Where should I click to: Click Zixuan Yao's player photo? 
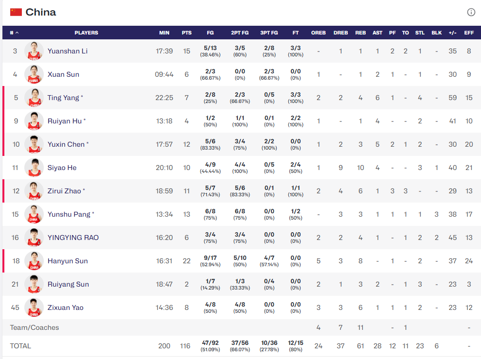coord(34,307)
